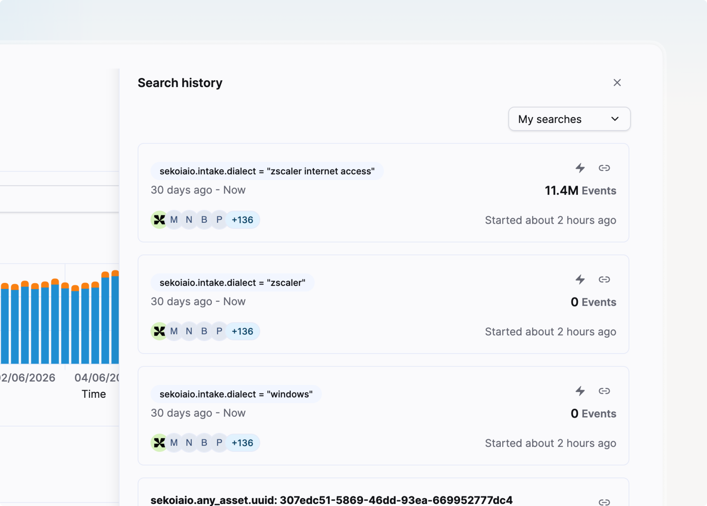Click the P avatar in the zscaler internet access card
The height and width of the screenshot is (506, 707).
(219, 220)
